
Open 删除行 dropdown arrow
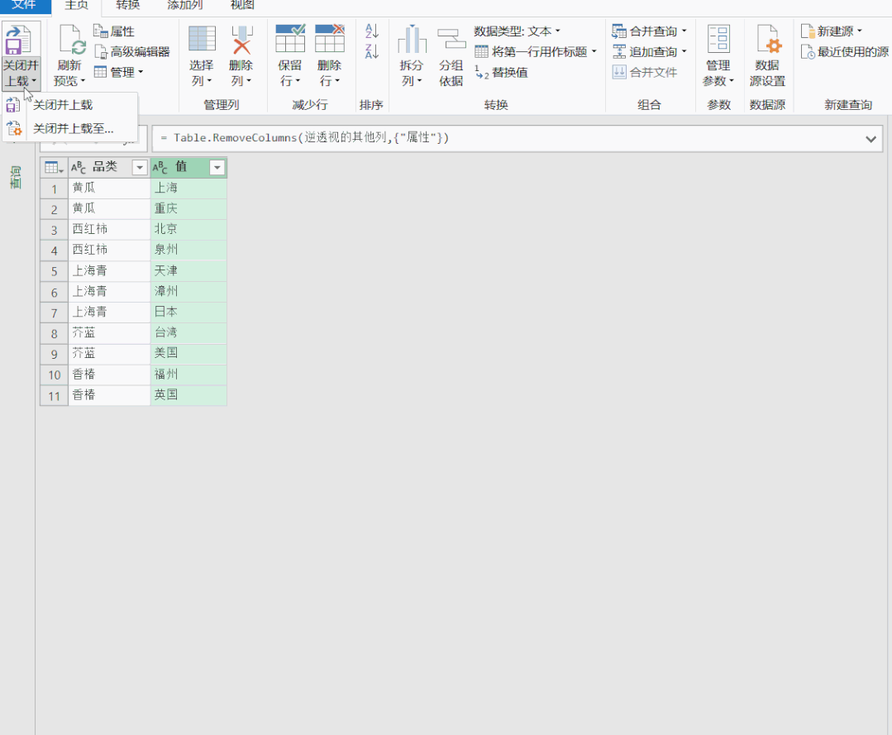tap(337, 81)
